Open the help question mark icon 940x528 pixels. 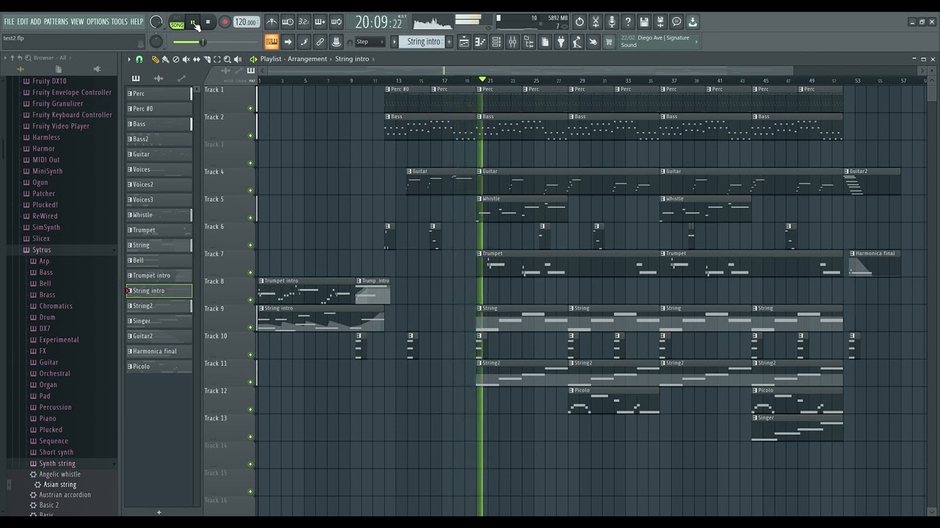pos(628,22)
